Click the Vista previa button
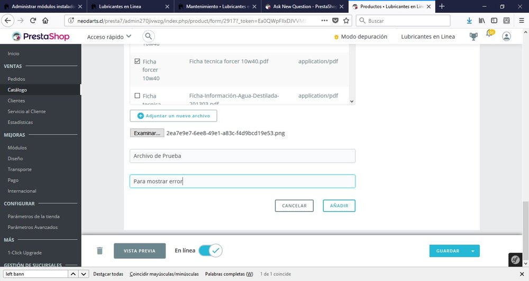This screenshot has height=281, width=529. coord(140,251)
